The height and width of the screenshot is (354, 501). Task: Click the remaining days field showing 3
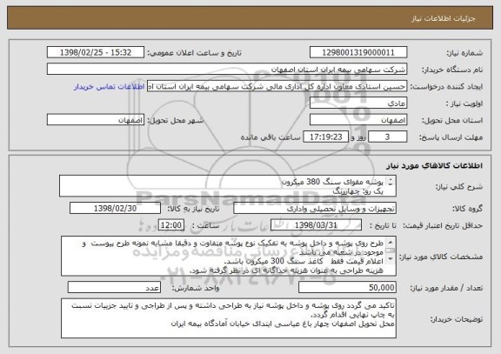pos(388,137)
